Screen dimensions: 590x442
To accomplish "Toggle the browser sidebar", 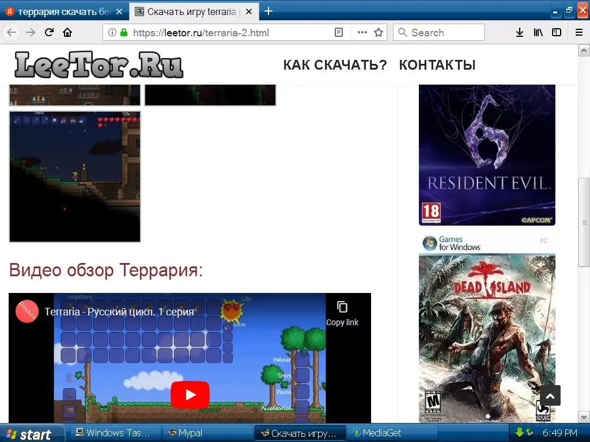I will [x=557, y=32].
